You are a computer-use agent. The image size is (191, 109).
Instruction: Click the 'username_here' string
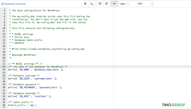[43, 78]
